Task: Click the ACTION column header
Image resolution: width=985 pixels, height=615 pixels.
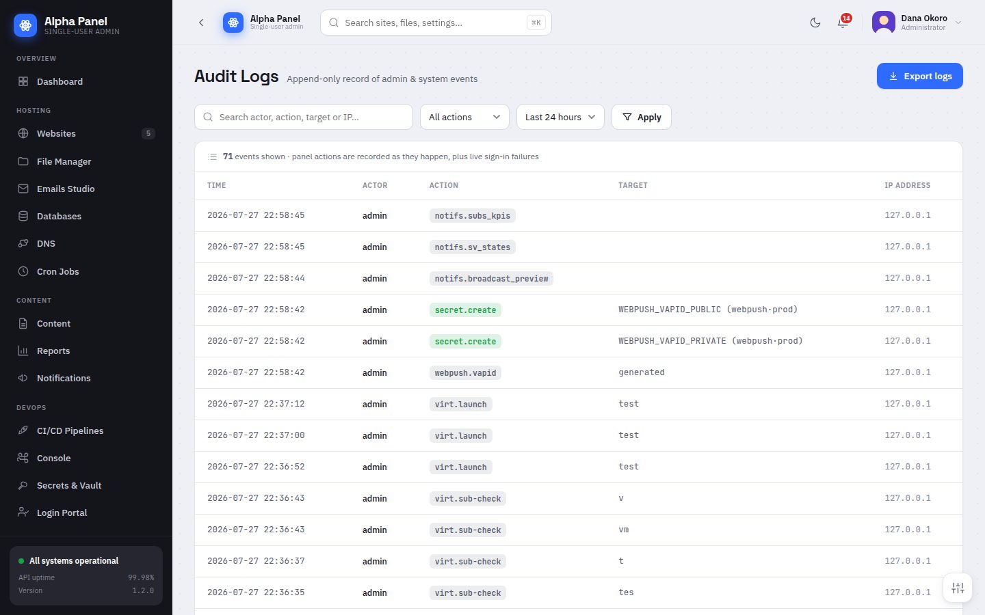Action: (444, 185)
